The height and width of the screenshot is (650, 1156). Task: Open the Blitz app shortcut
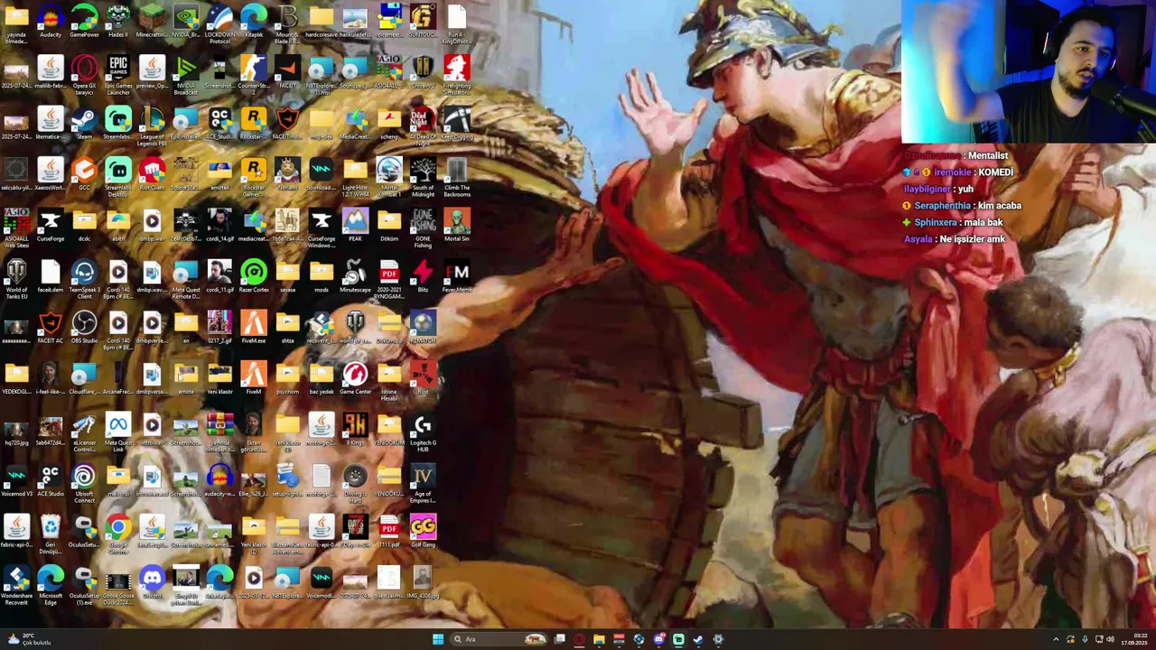[423, 276]
